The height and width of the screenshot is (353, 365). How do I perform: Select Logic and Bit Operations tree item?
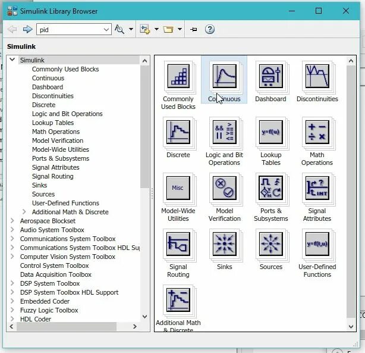(x=67, y=114)
